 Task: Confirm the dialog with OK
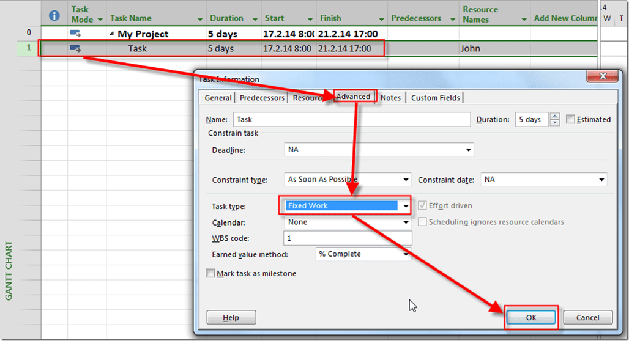pos(530,317)
